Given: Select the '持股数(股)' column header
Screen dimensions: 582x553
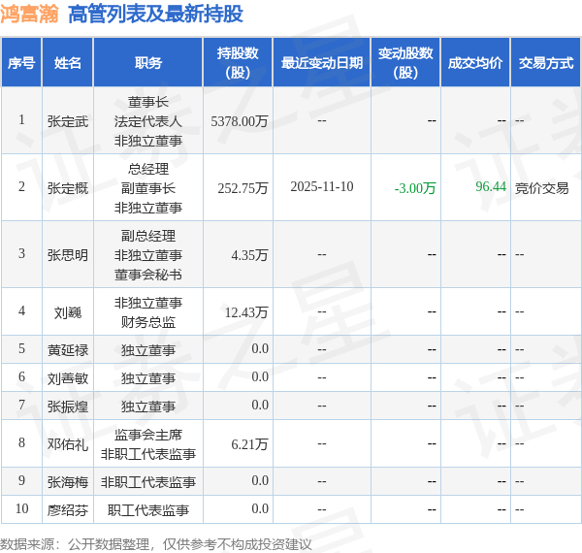Looking at the screenshot, I should (x=238, y=62).
